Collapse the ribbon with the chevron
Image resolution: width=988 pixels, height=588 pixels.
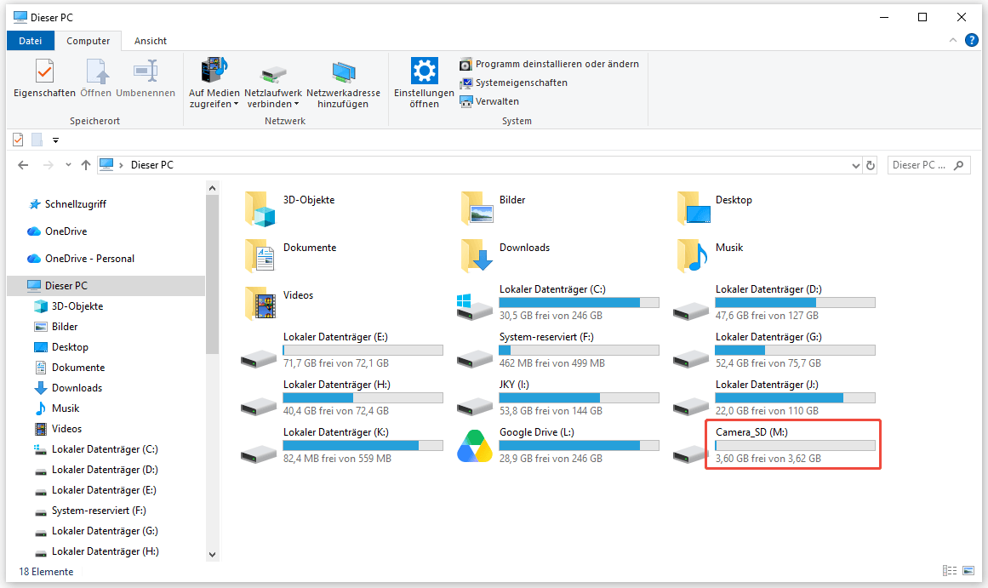click(953, 40)
